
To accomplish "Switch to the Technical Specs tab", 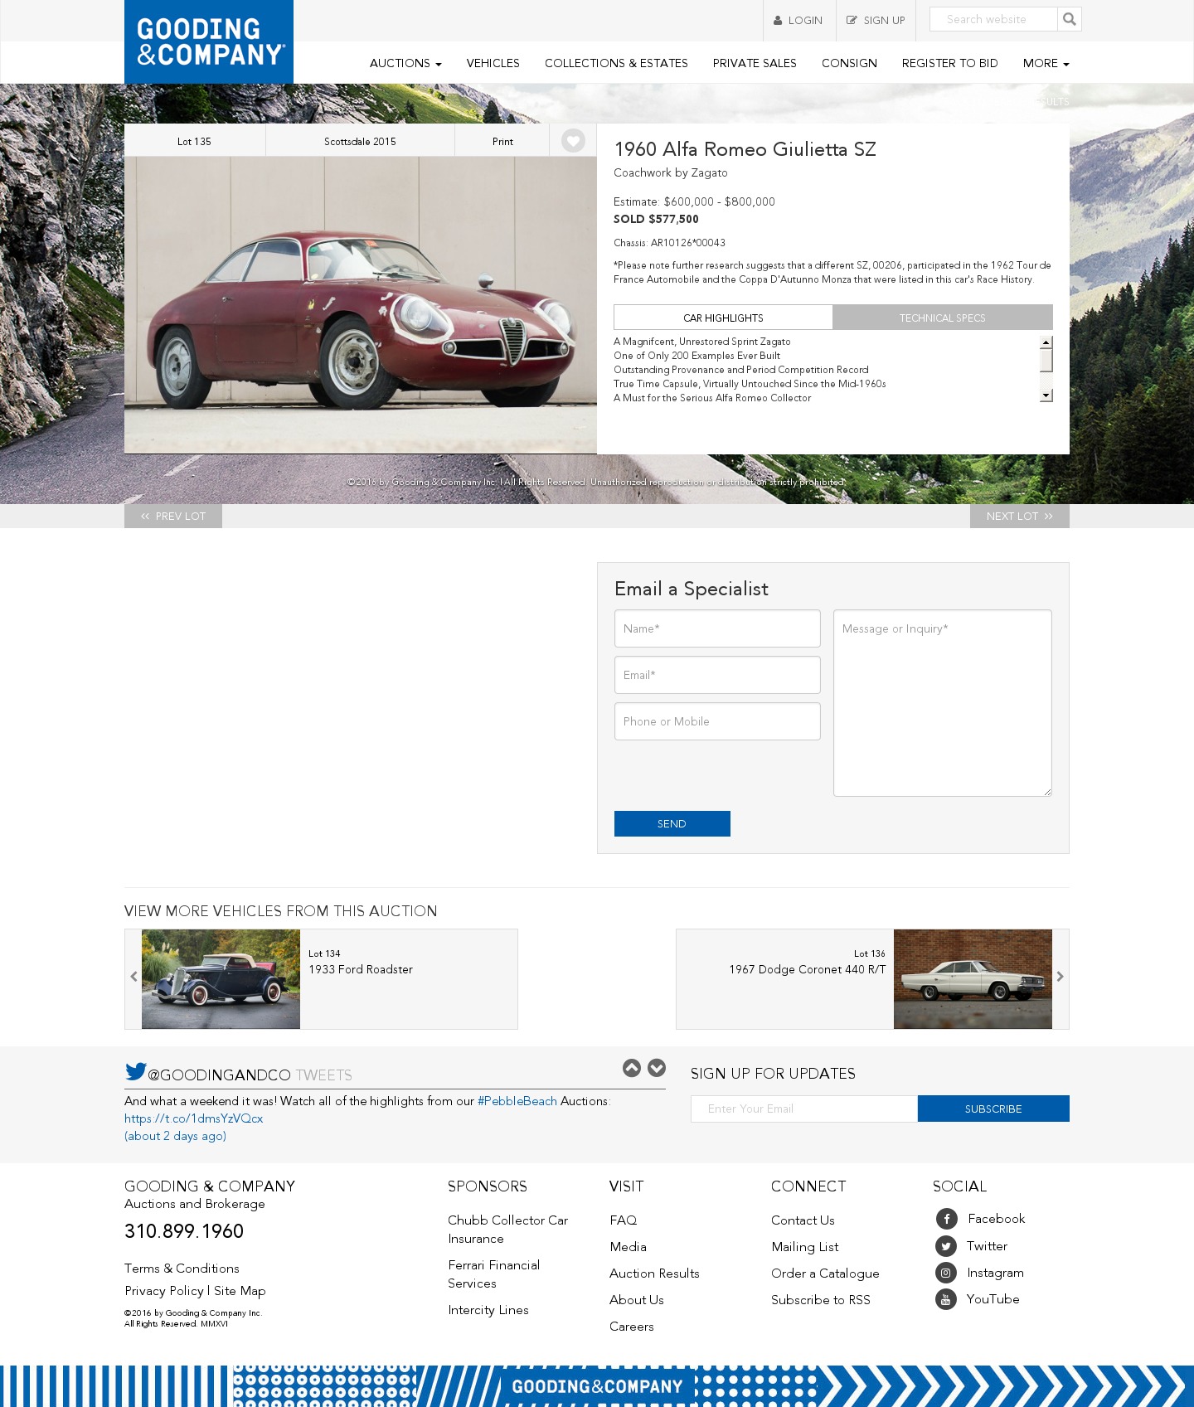I will [x=943, y=318].
